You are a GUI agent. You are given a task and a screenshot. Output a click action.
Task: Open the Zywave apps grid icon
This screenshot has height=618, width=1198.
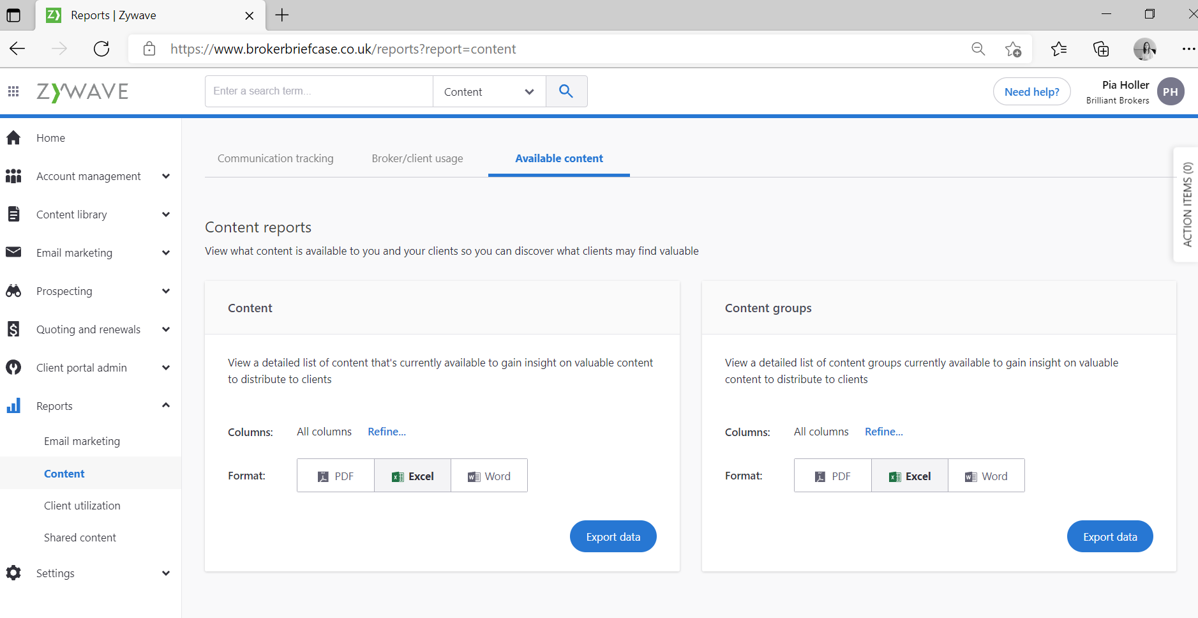pyautogui.click(x=13, y=91)
